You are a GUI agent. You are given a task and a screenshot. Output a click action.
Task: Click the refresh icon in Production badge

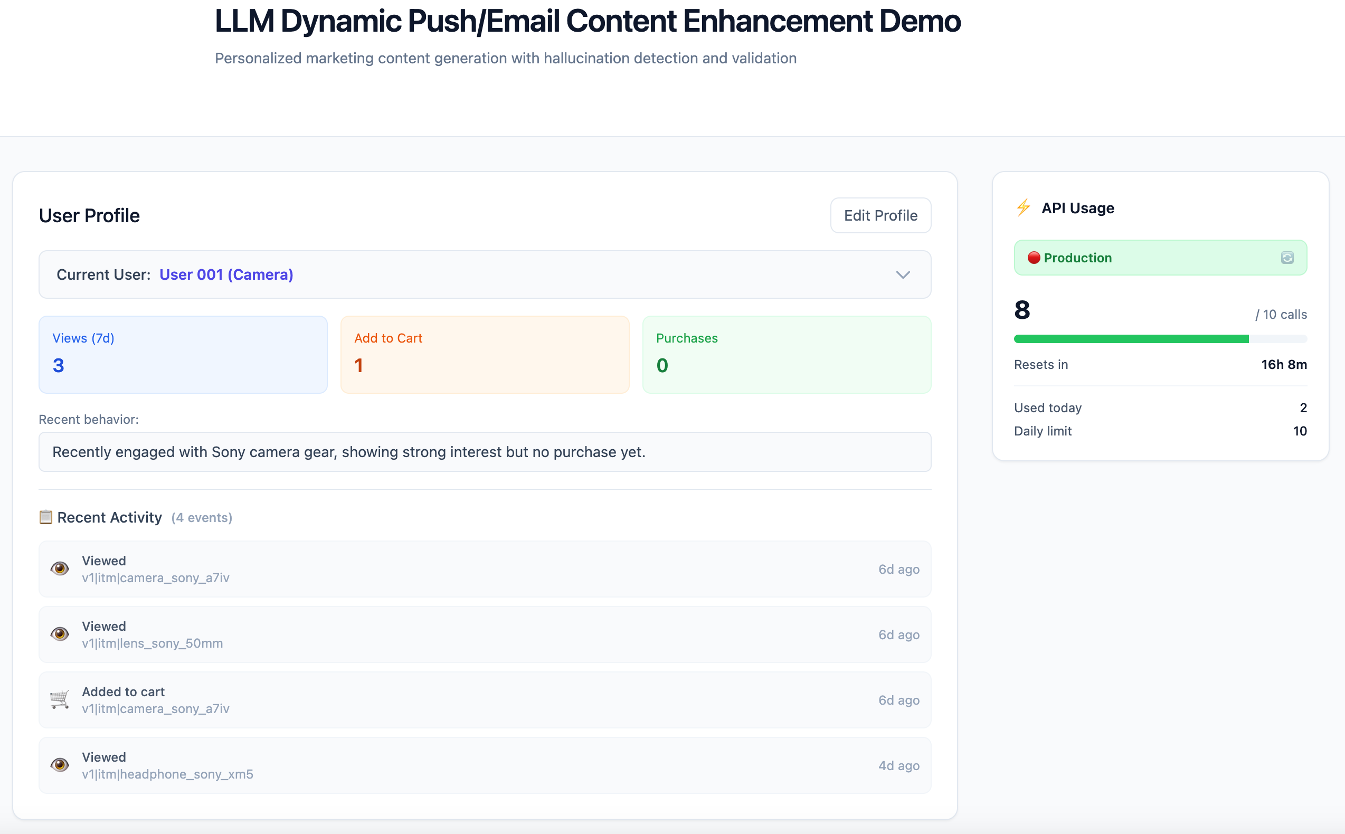click(1286, 258)
